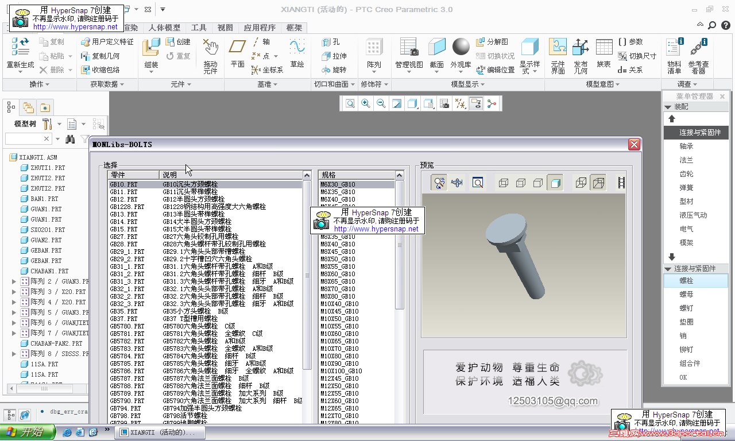Switch to the 应用程序 ribbon tab
This screenshot has height=441, width=735.
pos(260,28)
